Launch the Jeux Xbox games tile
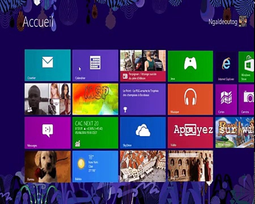255x204 pixels. coord(190,66)
